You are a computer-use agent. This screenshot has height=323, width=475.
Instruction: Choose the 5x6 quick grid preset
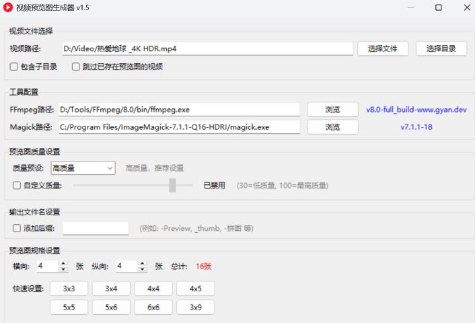tap(111, 307)
